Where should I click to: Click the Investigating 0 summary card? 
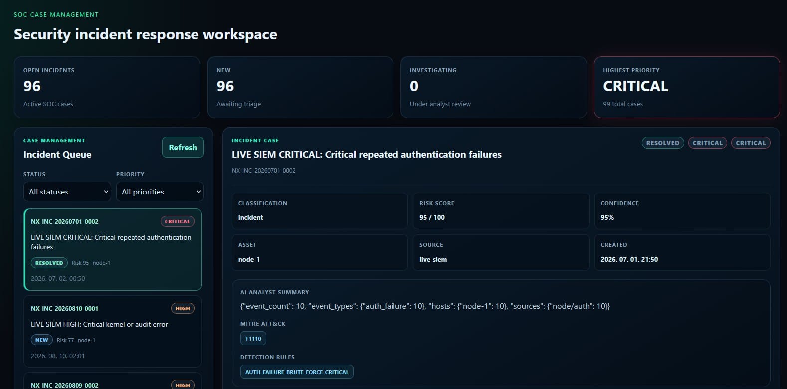click(x=494, y=87)
